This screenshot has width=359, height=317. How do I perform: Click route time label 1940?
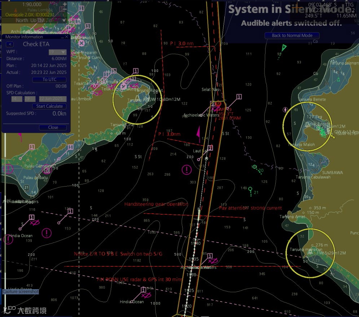[196, 243]
